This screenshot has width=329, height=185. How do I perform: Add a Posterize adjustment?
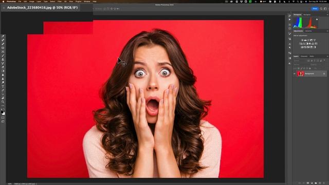coord(305,47)
